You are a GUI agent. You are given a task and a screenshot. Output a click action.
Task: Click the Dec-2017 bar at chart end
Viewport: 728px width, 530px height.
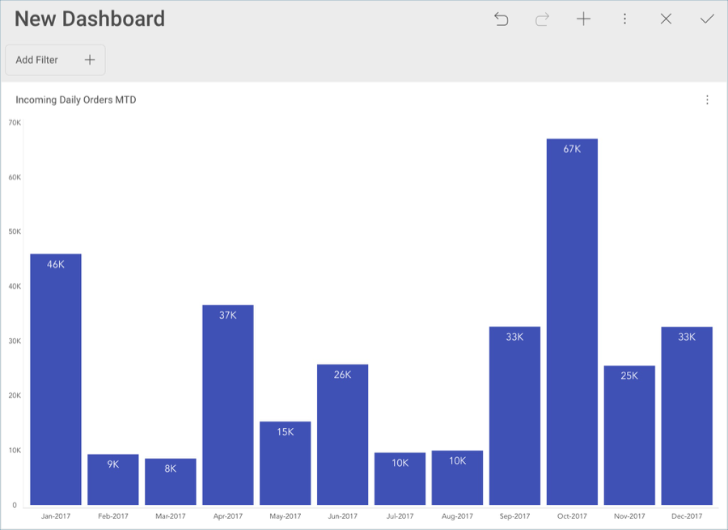tap(687, 417)
